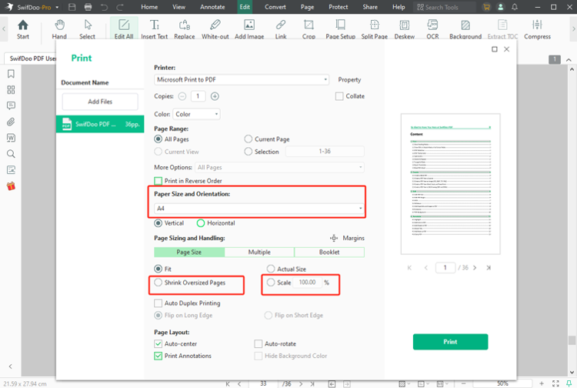The width and height of the screenshot is (577, 388).
Task: Open the Color mode dropdown
Action: pos(196,114)
